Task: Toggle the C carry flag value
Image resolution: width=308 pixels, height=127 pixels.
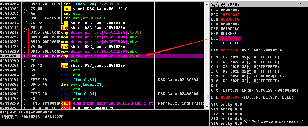Action: click(x=216, y=57)
